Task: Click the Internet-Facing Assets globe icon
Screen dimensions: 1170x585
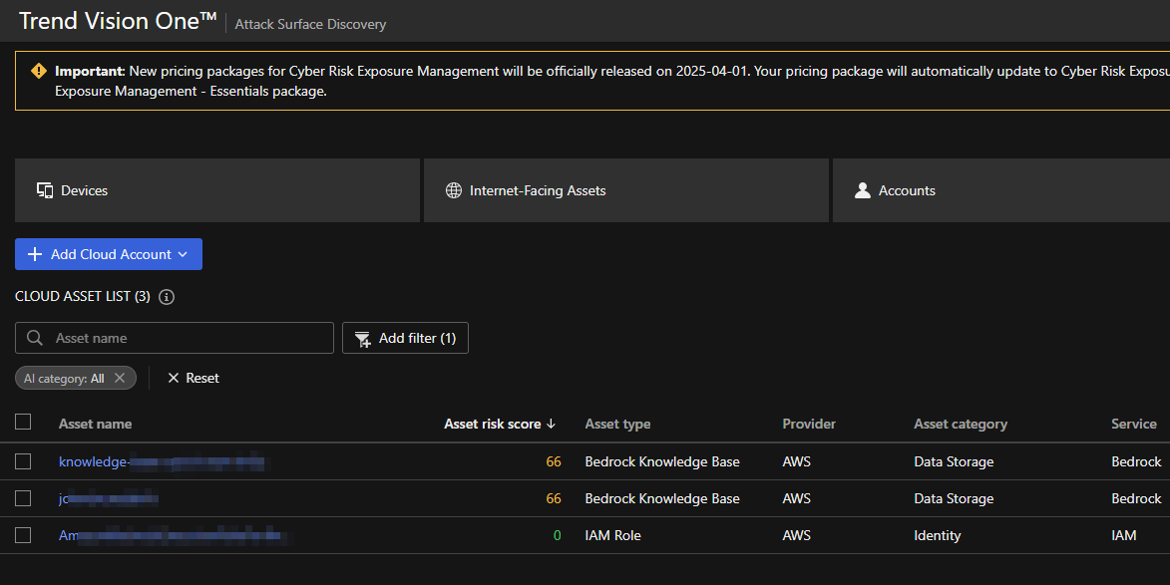Action: [x=454, y=190]
